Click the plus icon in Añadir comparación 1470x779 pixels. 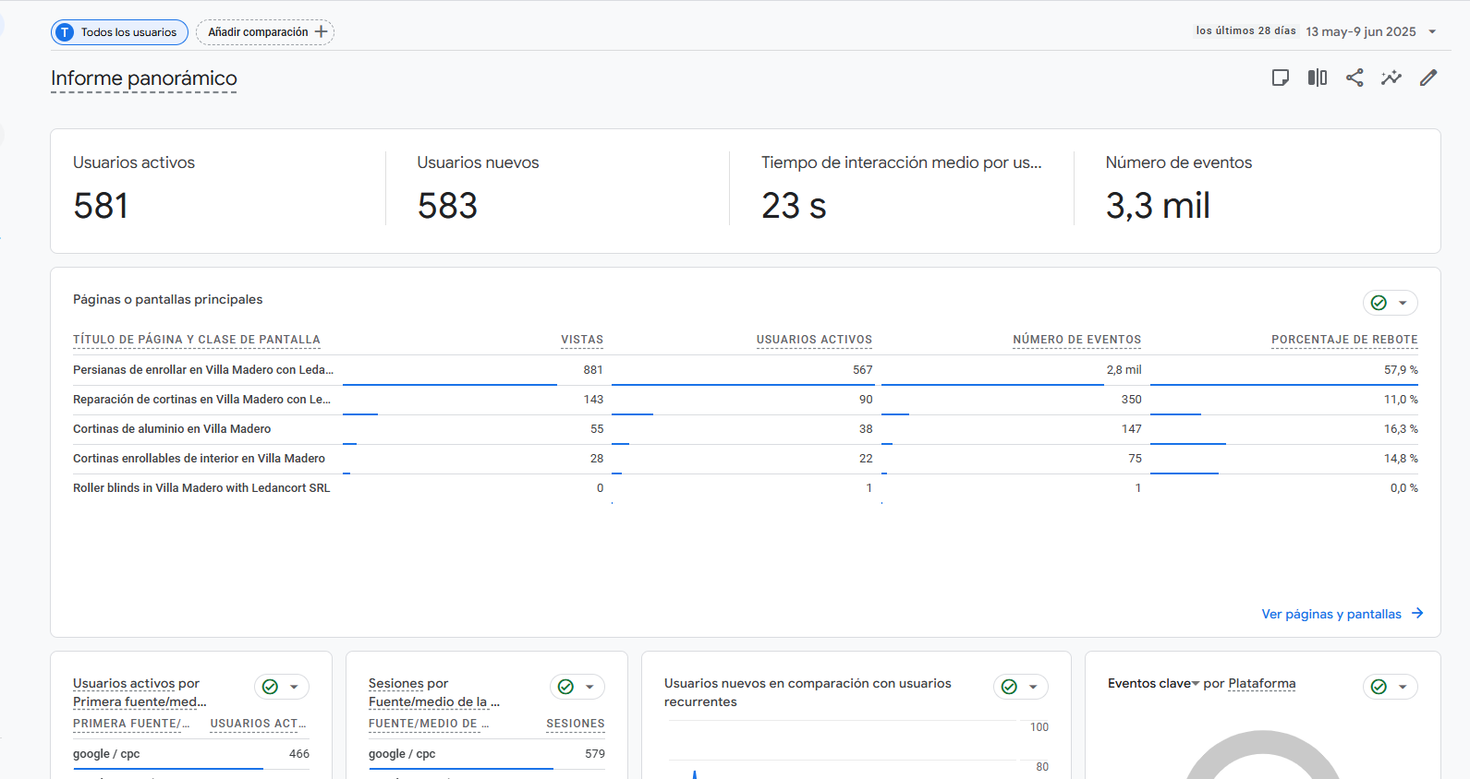point(321,32)
